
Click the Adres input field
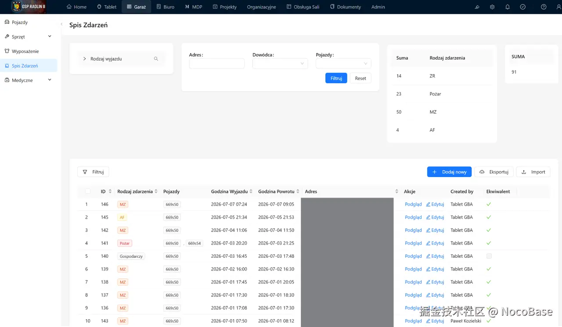tap(217, 64)
